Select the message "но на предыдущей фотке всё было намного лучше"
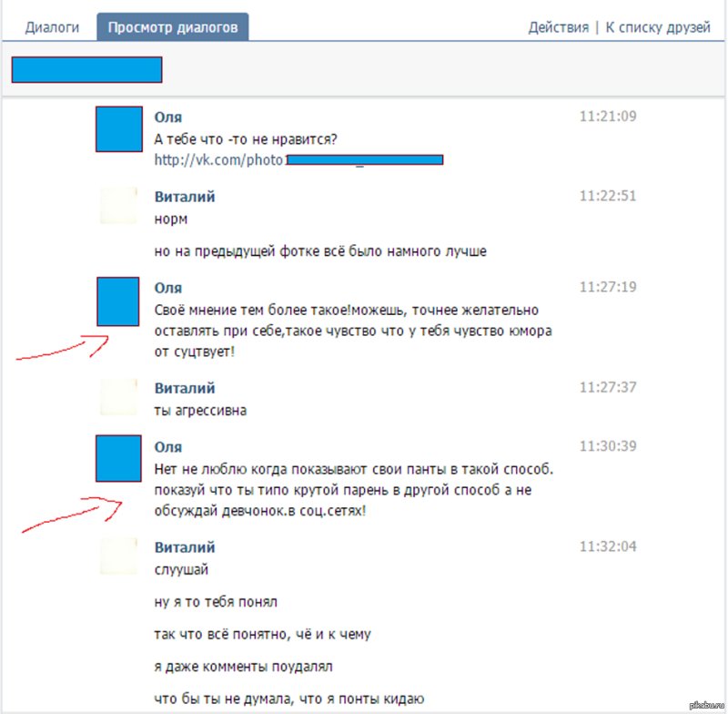 [x=320, y=251]
